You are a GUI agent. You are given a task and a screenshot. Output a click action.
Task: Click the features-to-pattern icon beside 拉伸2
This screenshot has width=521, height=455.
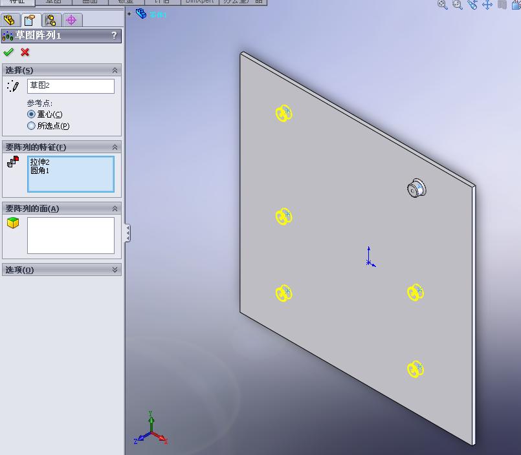coord(13,162)
